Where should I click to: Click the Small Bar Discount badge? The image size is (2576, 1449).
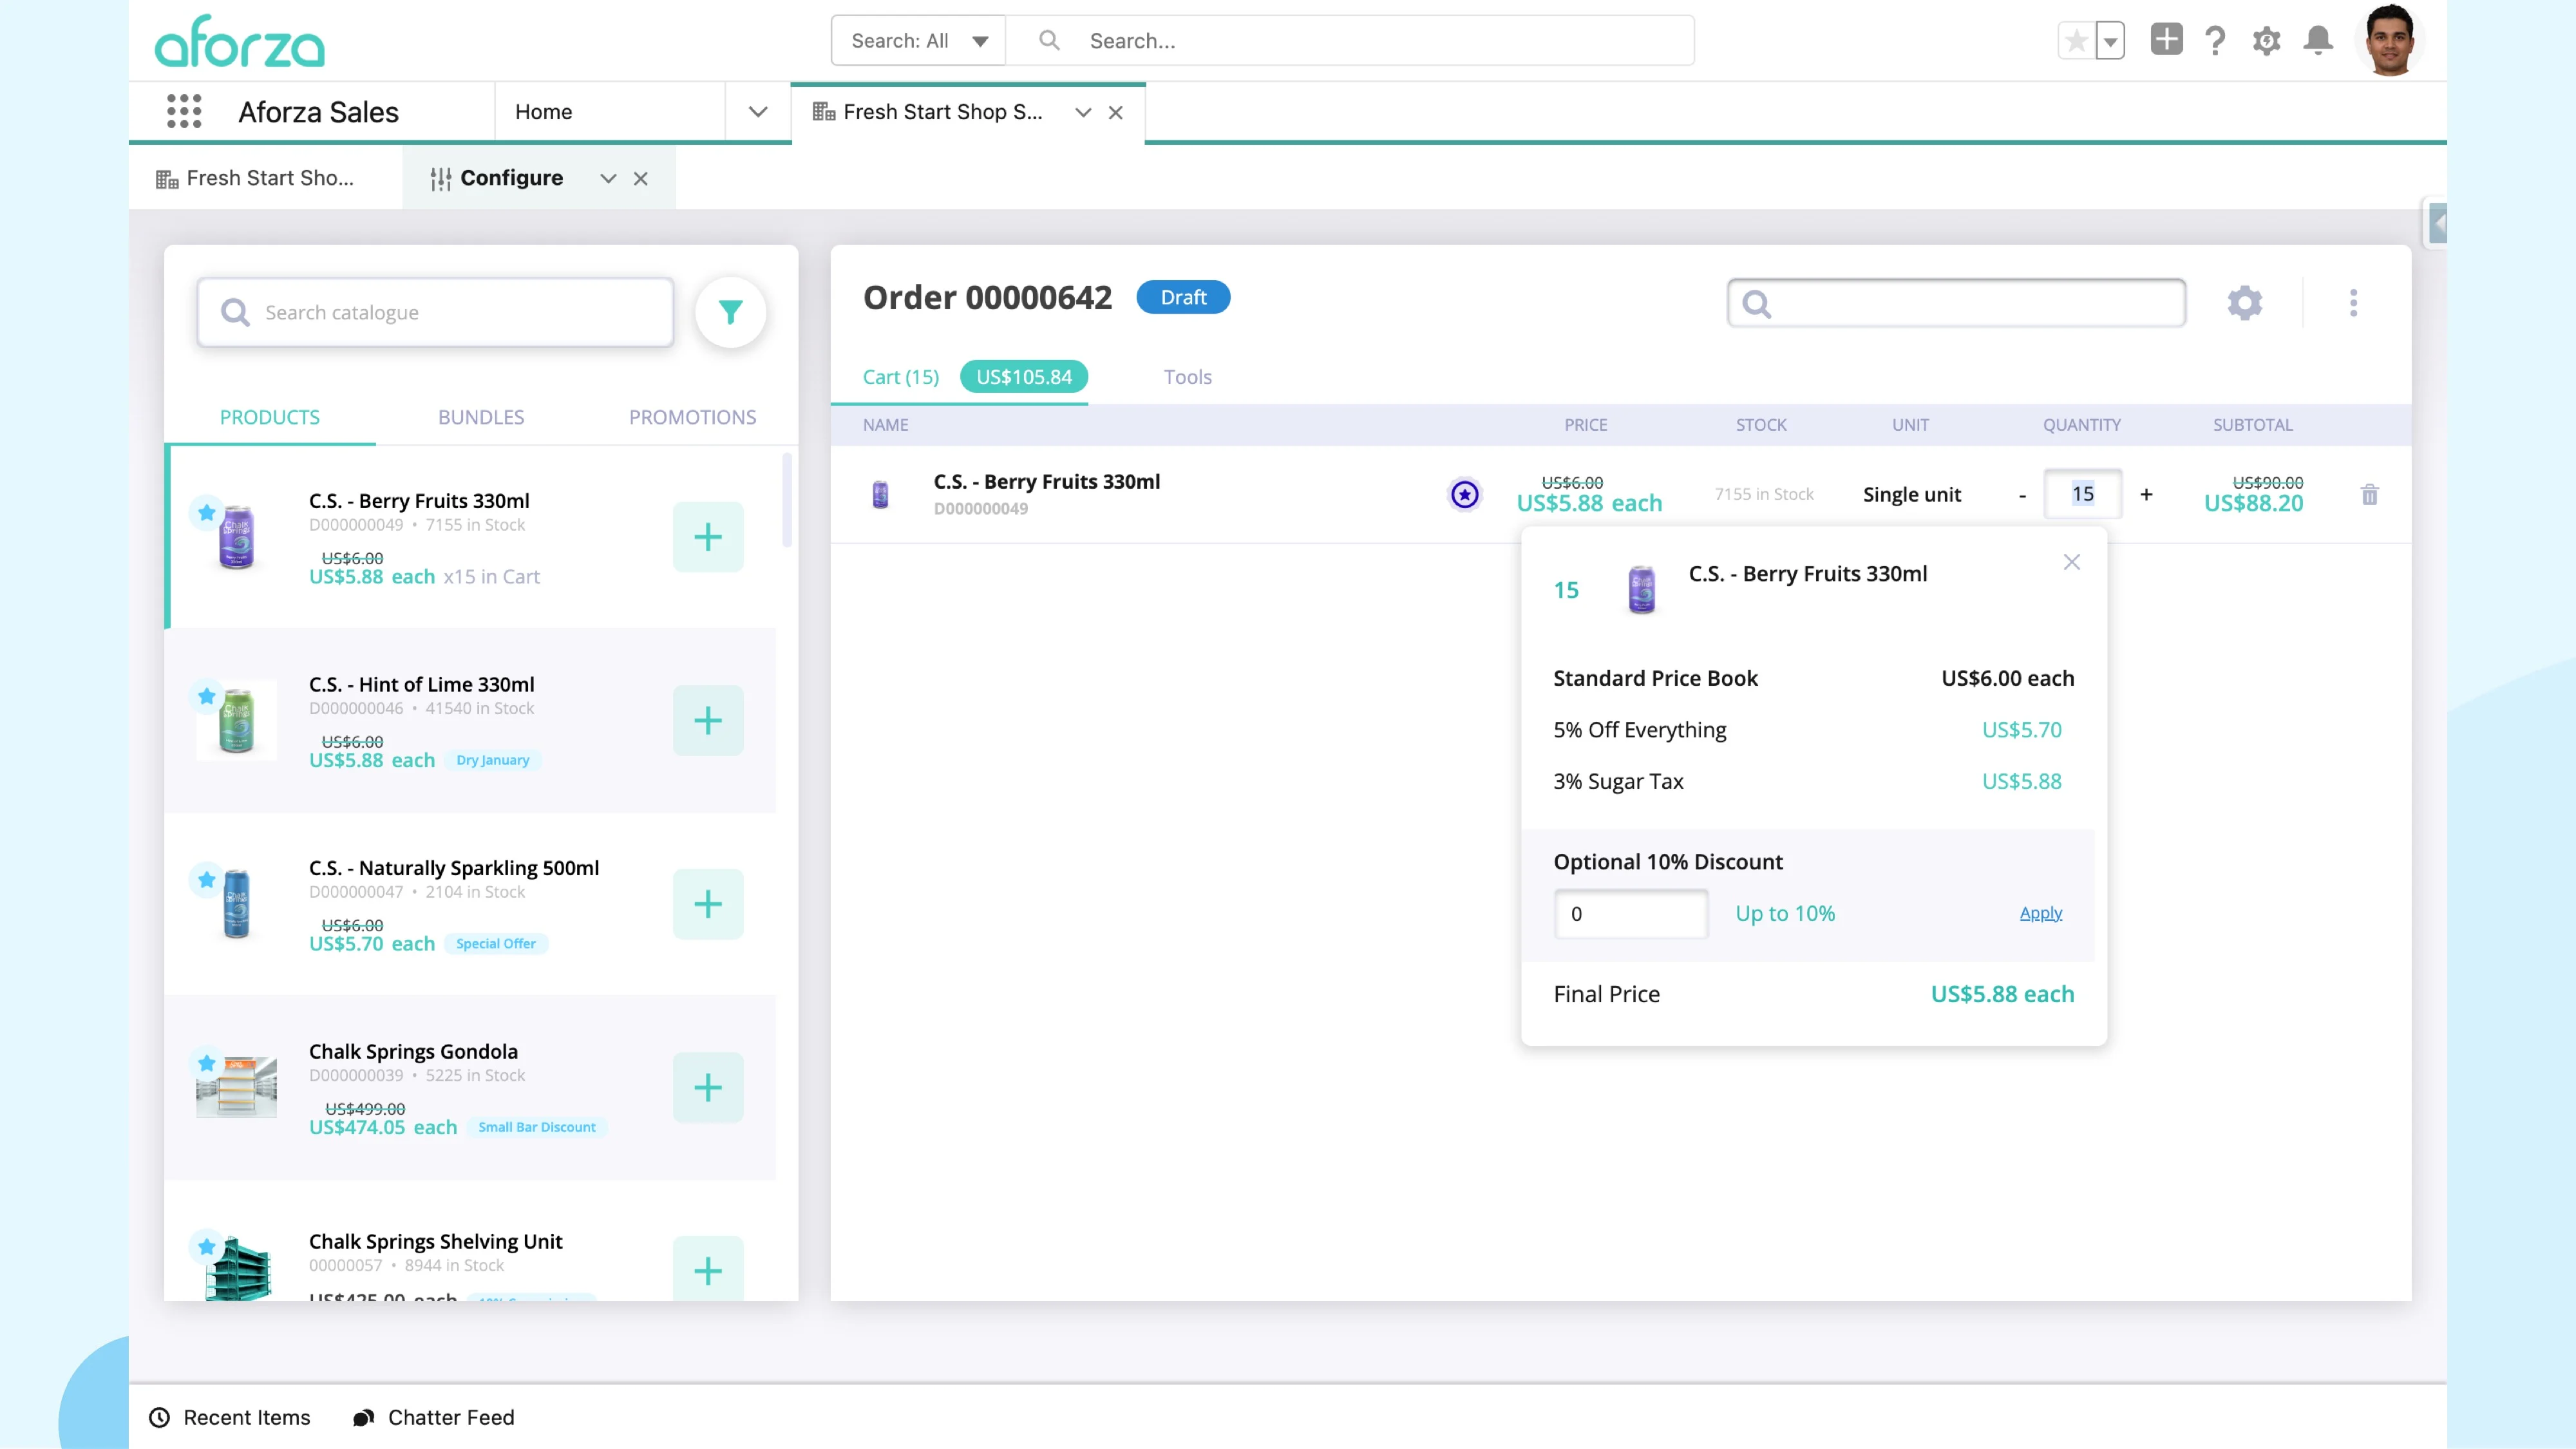click(x=537, y=1127)
